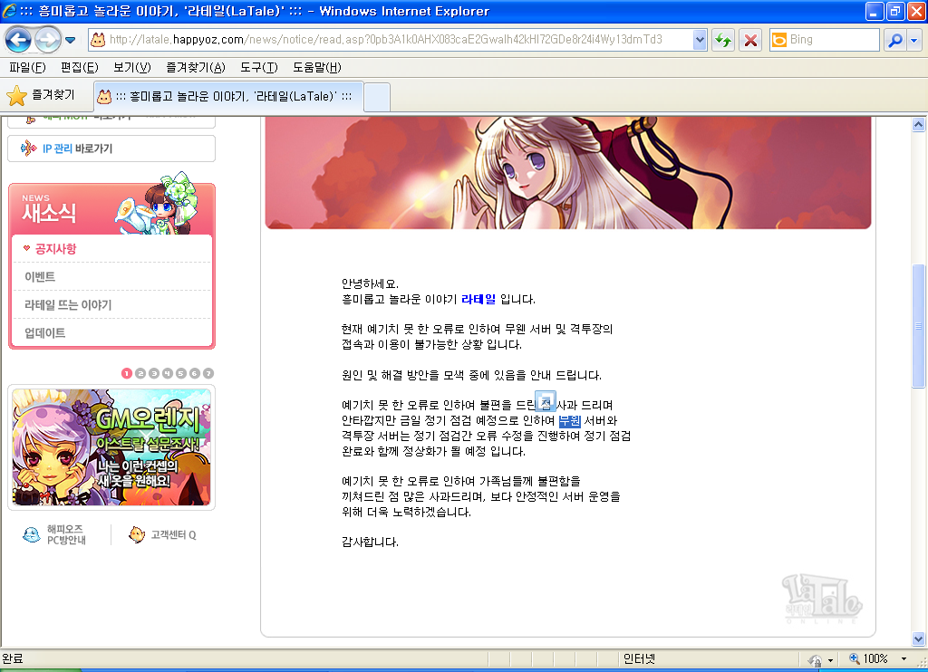Image resolution: width=928 pixels, height=672 pixels.
Task: Open the 편집(E) menu
Action: point(80,67)
